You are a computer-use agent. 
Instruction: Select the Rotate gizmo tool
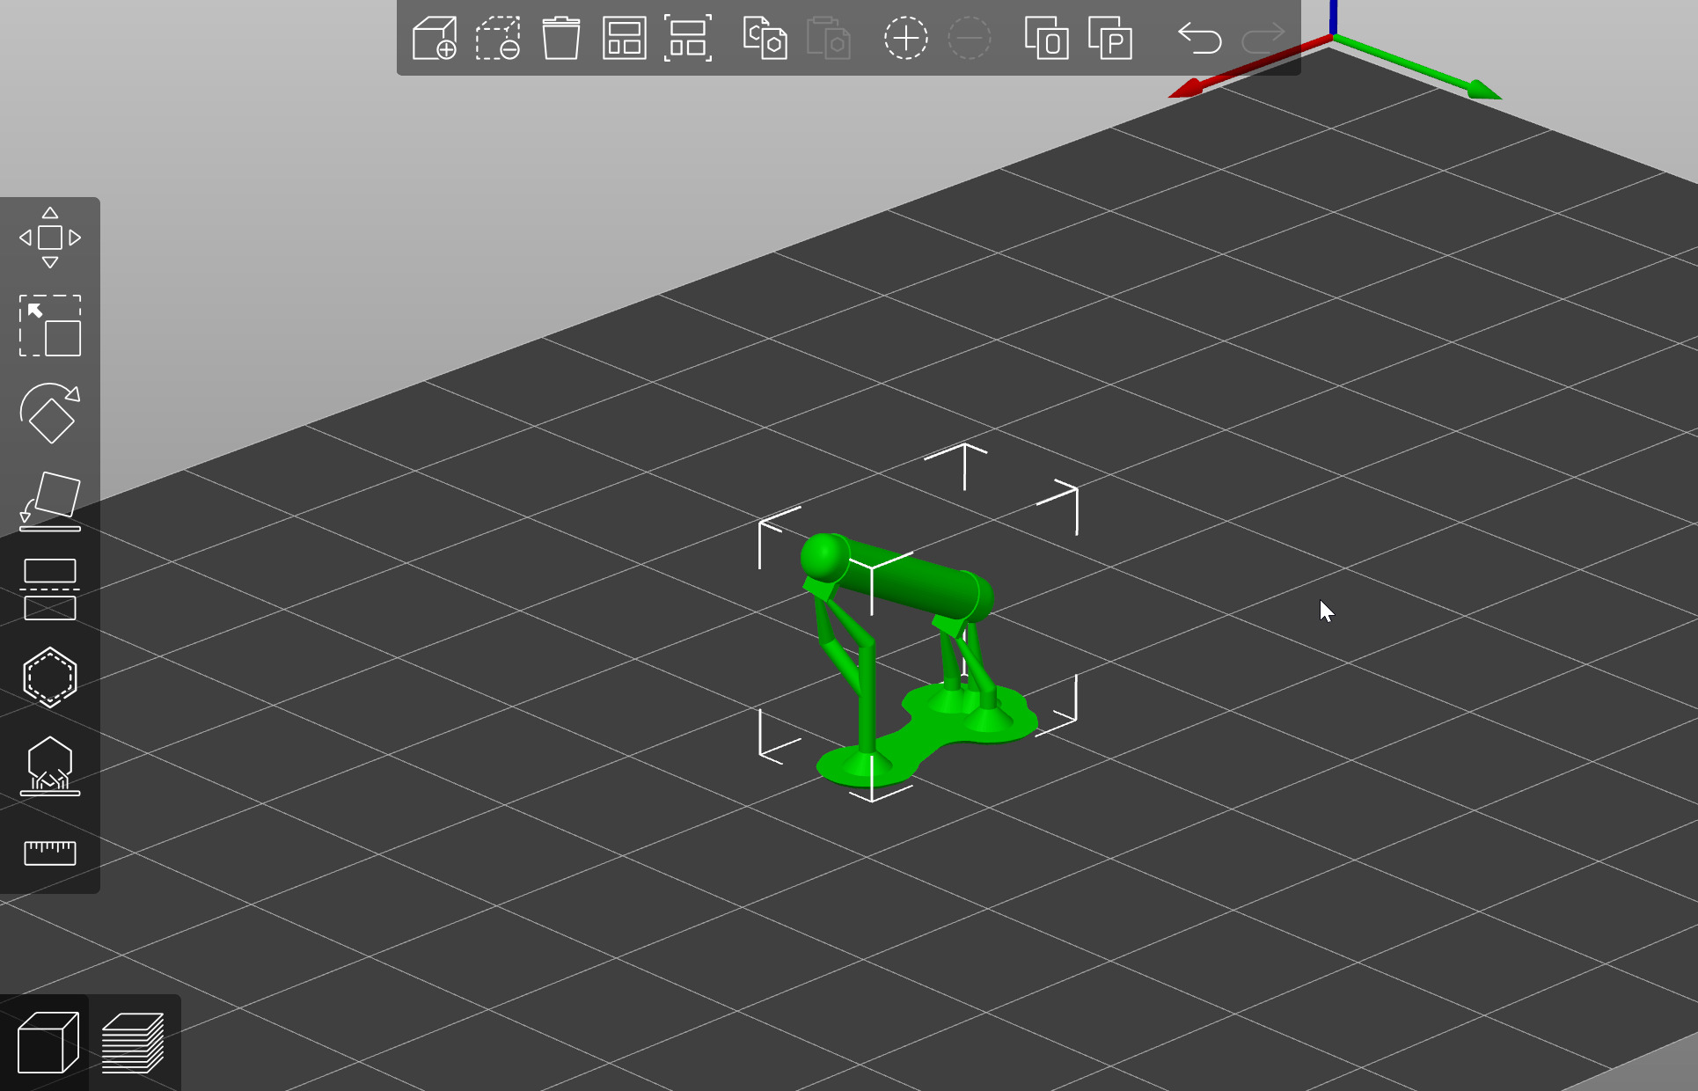[x=50, y=414]
